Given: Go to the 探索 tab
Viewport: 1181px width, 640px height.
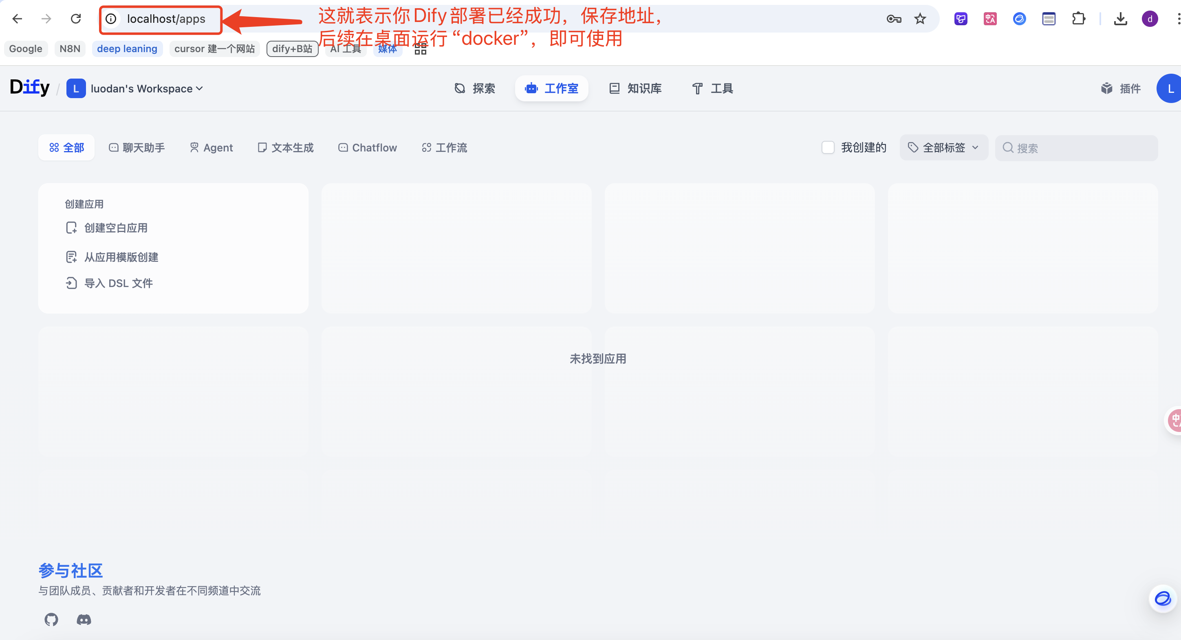Looking at the screenshot, I should click(x=474, y=88).
